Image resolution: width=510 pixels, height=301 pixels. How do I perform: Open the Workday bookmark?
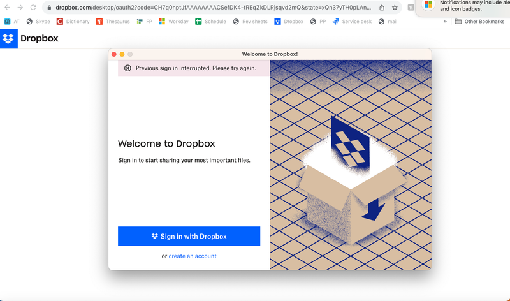173,22
